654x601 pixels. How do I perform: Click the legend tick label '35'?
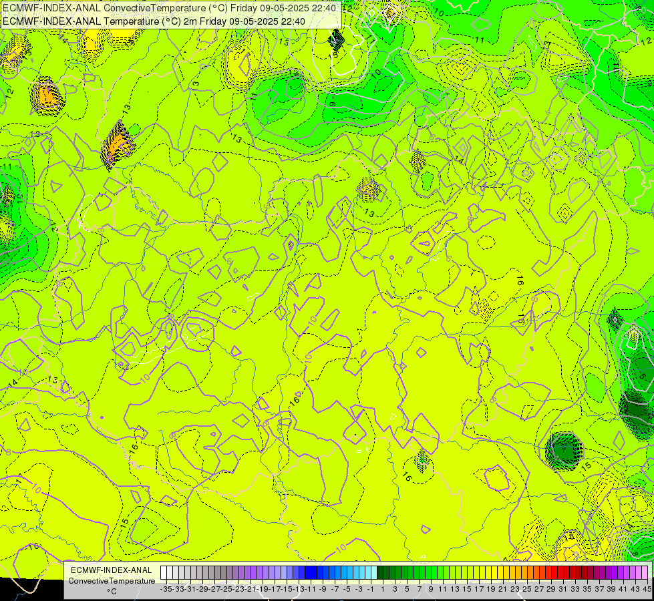tap(587, 589)
